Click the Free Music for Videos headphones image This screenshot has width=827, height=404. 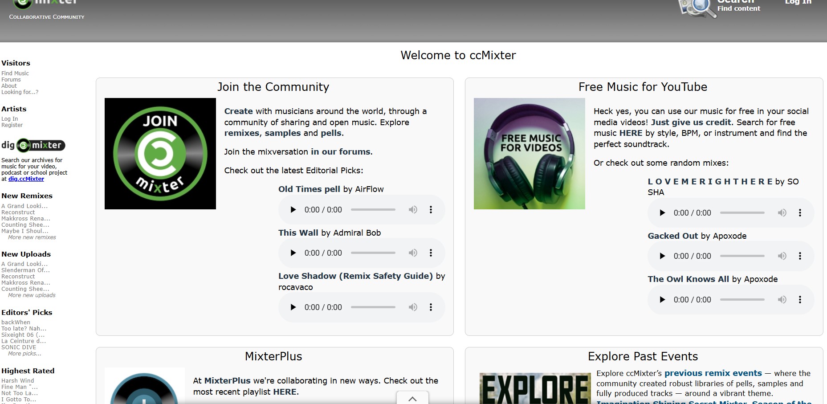pos(530,153)
